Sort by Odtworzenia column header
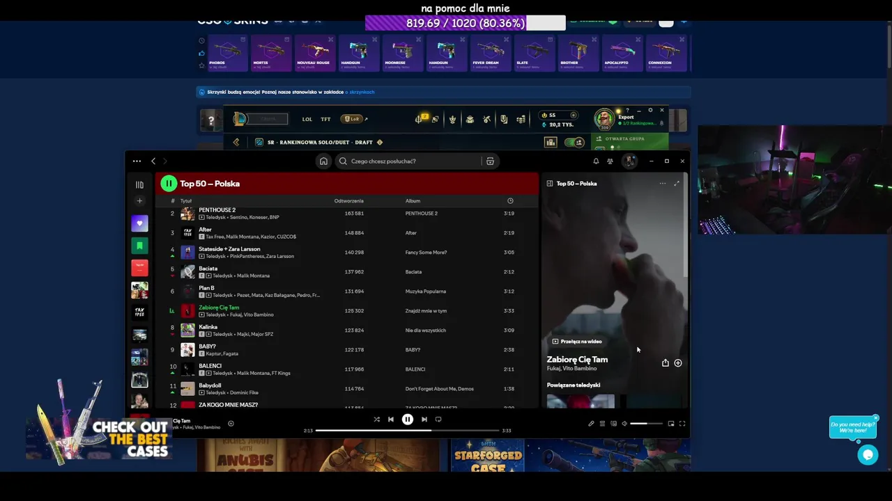Screen dimensions: 892x501 coord(348,201)
